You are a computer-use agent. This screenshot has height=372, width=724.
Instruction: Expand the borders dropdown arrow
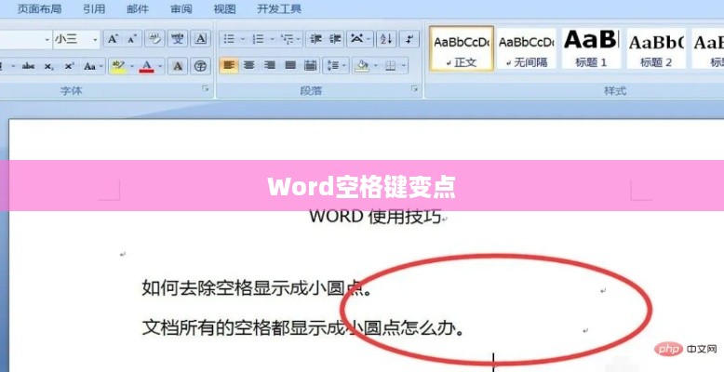[404, 66]
